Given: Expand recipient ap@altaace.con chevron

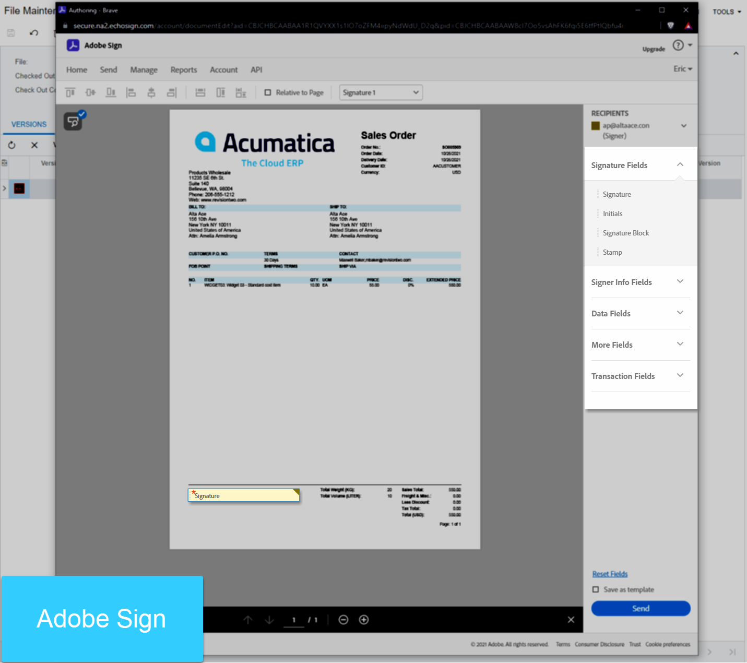Looking at the screenshot, I should point(684,126).
